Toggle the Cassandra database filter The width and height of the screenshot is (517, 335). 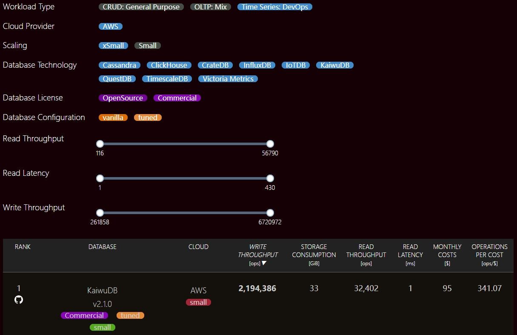(120, 65)
